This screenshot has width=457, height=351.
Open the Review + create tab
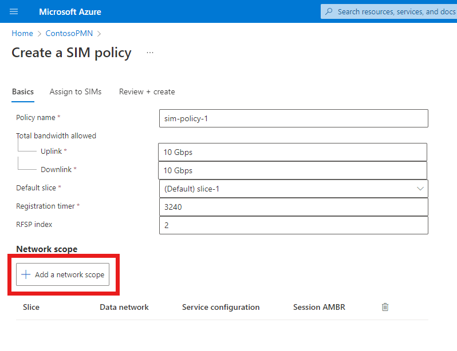tap(147, 91)
